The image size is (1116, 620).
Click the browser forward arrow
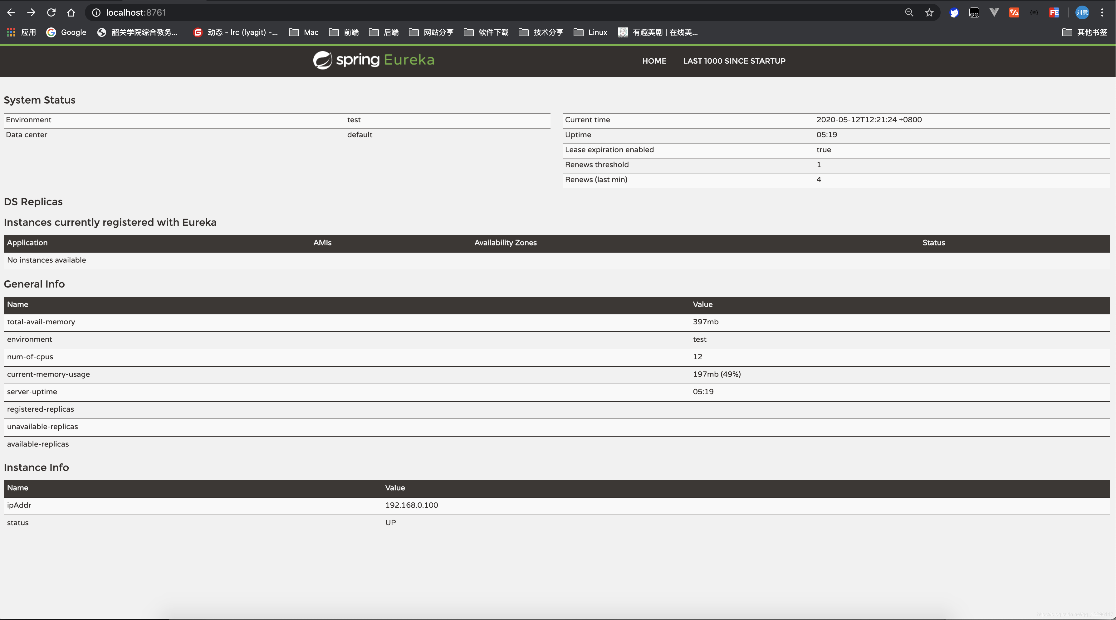[x=31, y=12]
